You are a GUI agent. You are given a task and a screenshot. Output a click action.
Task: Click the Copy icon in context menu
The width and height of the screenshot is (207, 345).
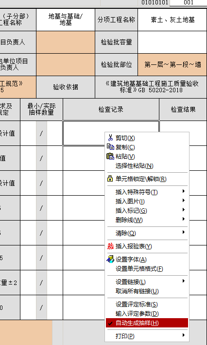point(110,147)
